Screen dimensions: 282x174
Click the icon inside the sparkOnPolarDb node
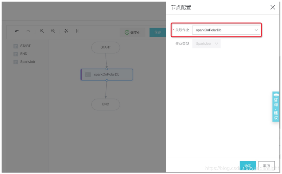(88, 75)
